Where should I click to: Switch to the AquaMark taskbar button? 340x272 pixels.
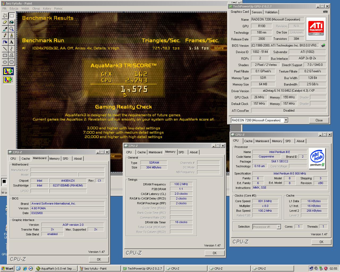57,269
